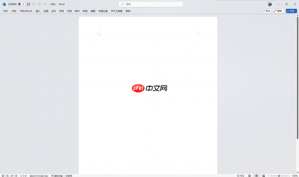Switch to the 开始 (Home) tab
This screenshot has height=177, width=299.
pyautogui.click(x=14, y=11)
